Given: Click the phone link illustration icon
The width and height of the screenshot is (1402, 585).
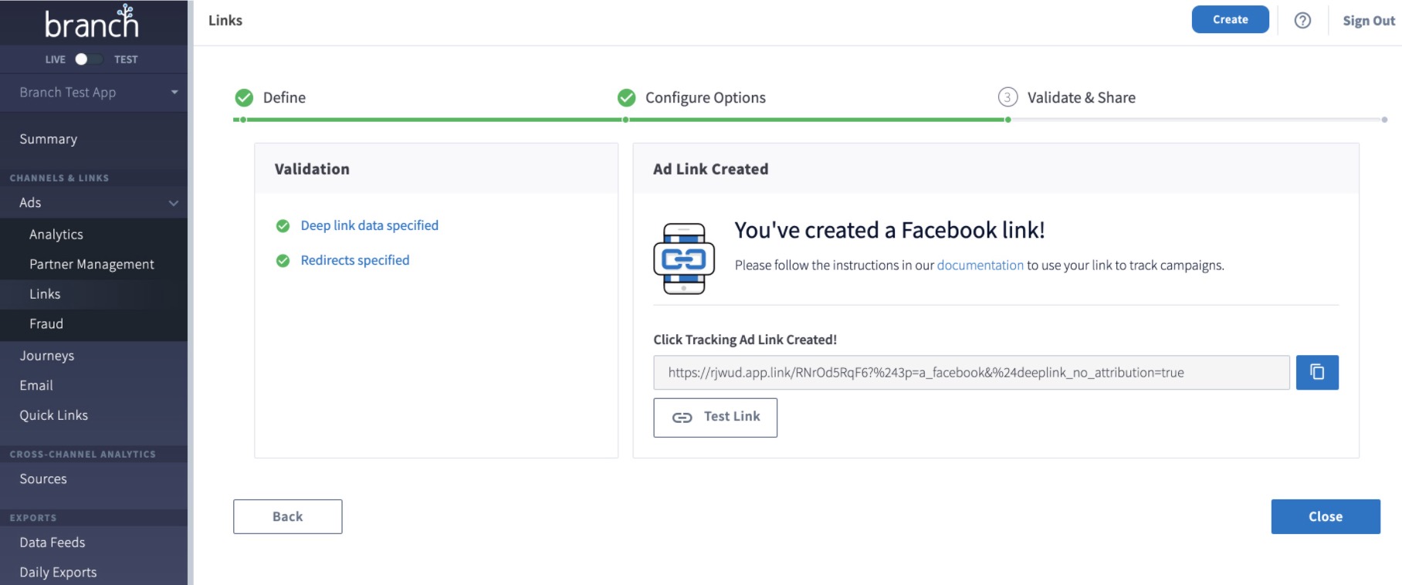Looking at the screenshot, I should click(684, 259).
